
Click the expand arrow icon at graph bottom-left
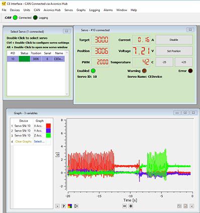tap(57, 206)
